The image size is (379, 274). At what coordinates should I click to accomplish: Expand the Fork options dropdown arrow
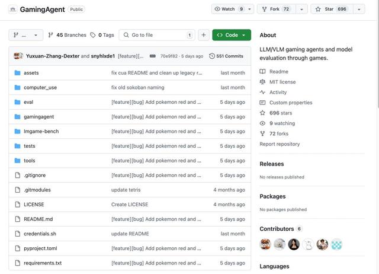pos(302,9)
